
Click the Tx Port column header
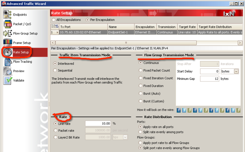(x=83, y=27)
